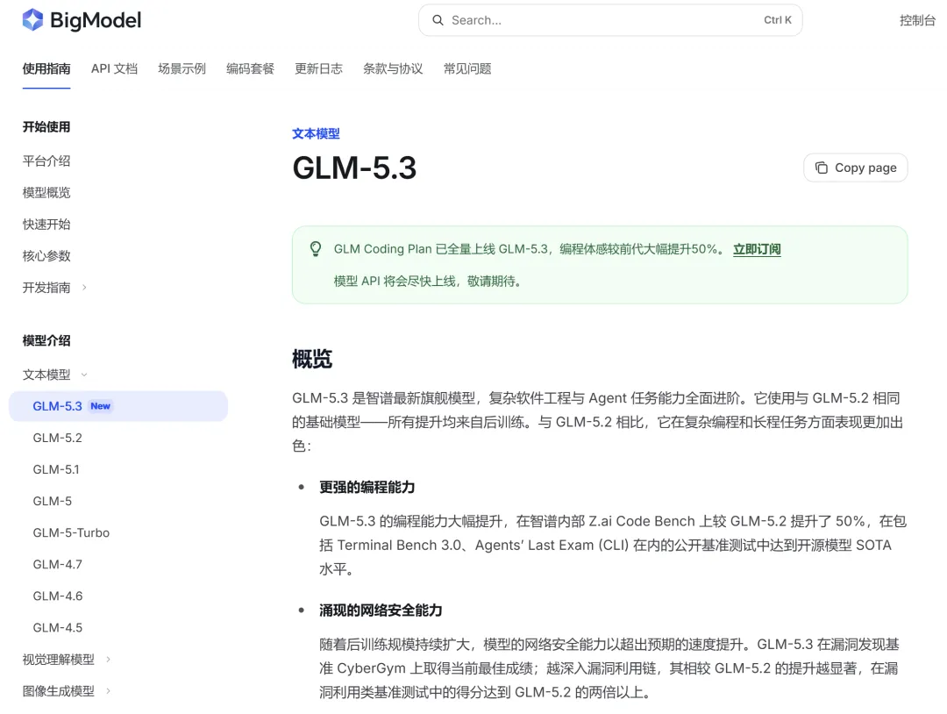Image resolution: width=947 pixels, height=714 pixels.
Task: Collapse the 文本模型 section chevron
Action: pos(84,375)
